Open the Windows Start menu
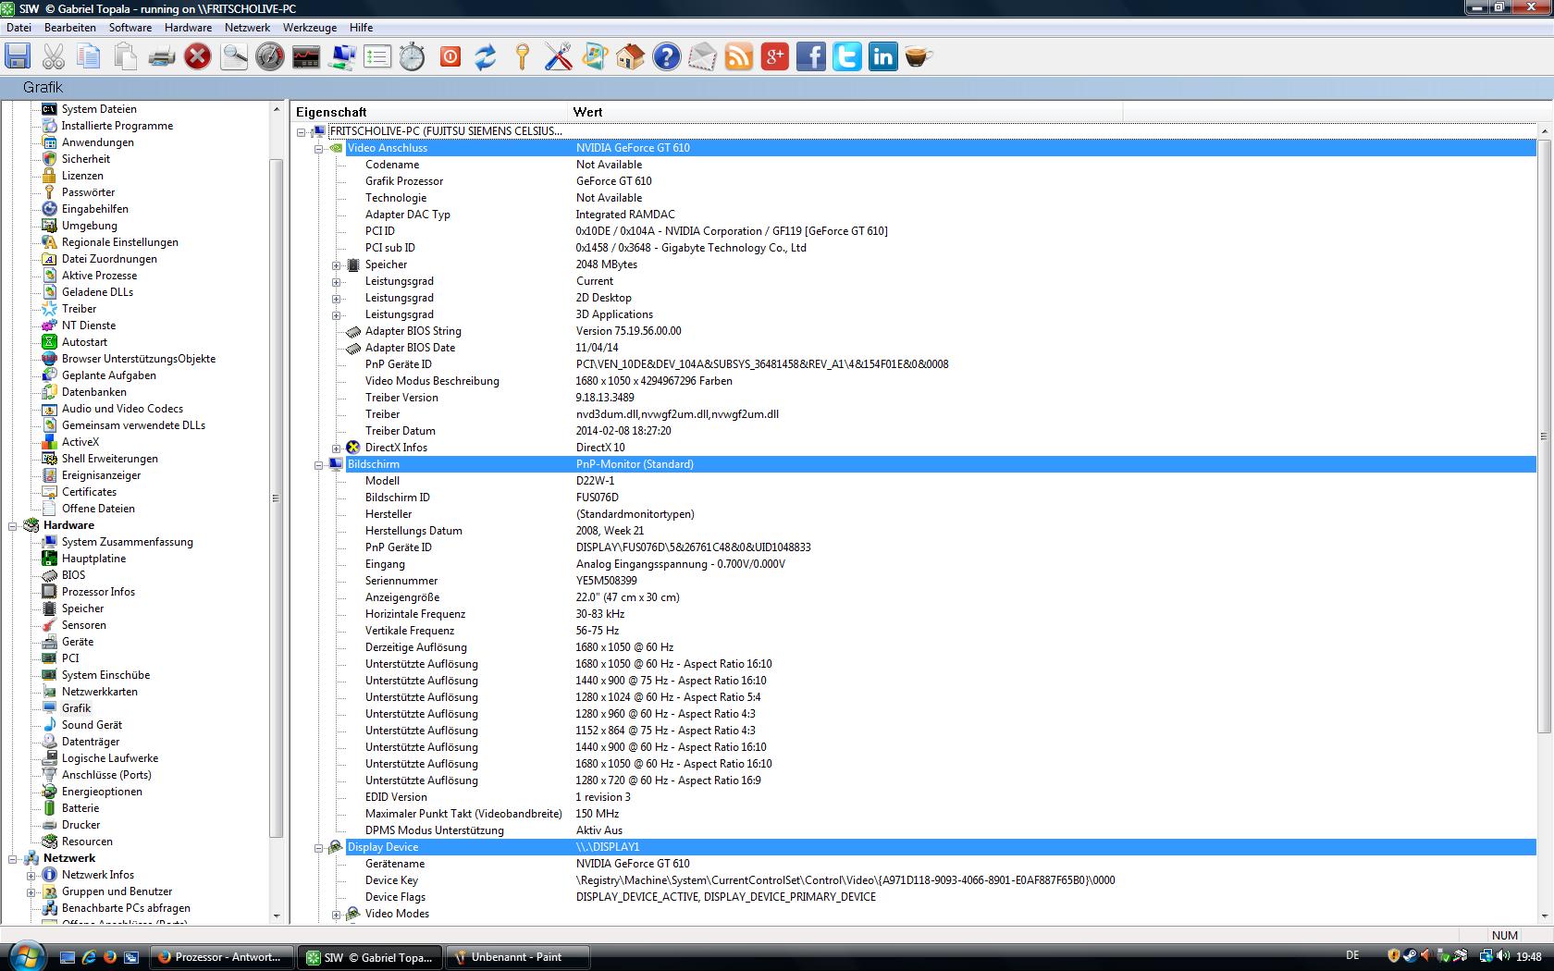The width and height of the screenshot is (1554, 971). [x=25, y=957]
